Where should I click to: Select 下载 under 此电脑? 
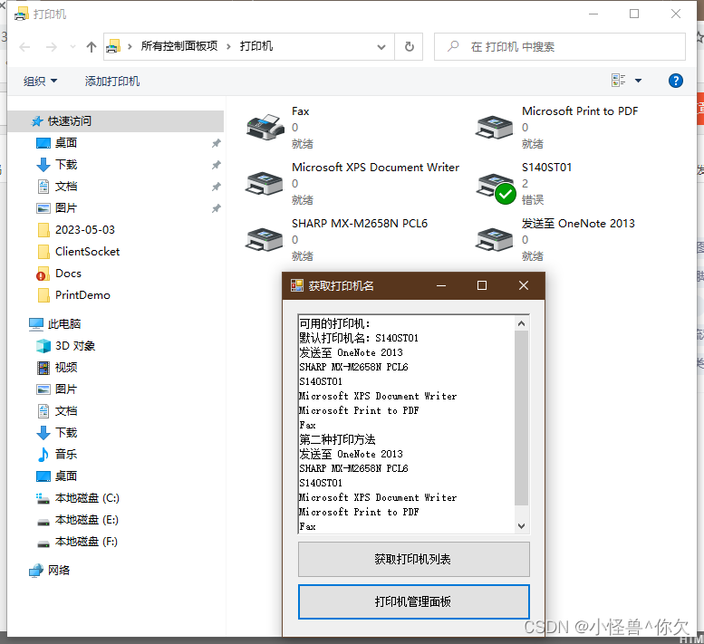57,433
